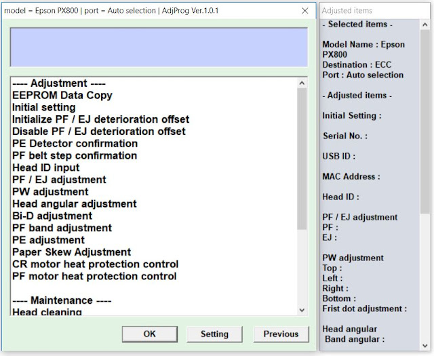Click the adjustment list scrollbar thumb
434x356 pixels.
click(x=302, y=159)
